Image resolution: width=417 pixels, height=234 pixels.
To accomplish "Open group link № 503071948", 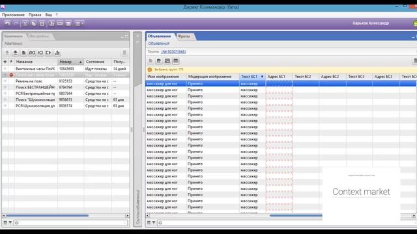I will (x=173, y=52).
